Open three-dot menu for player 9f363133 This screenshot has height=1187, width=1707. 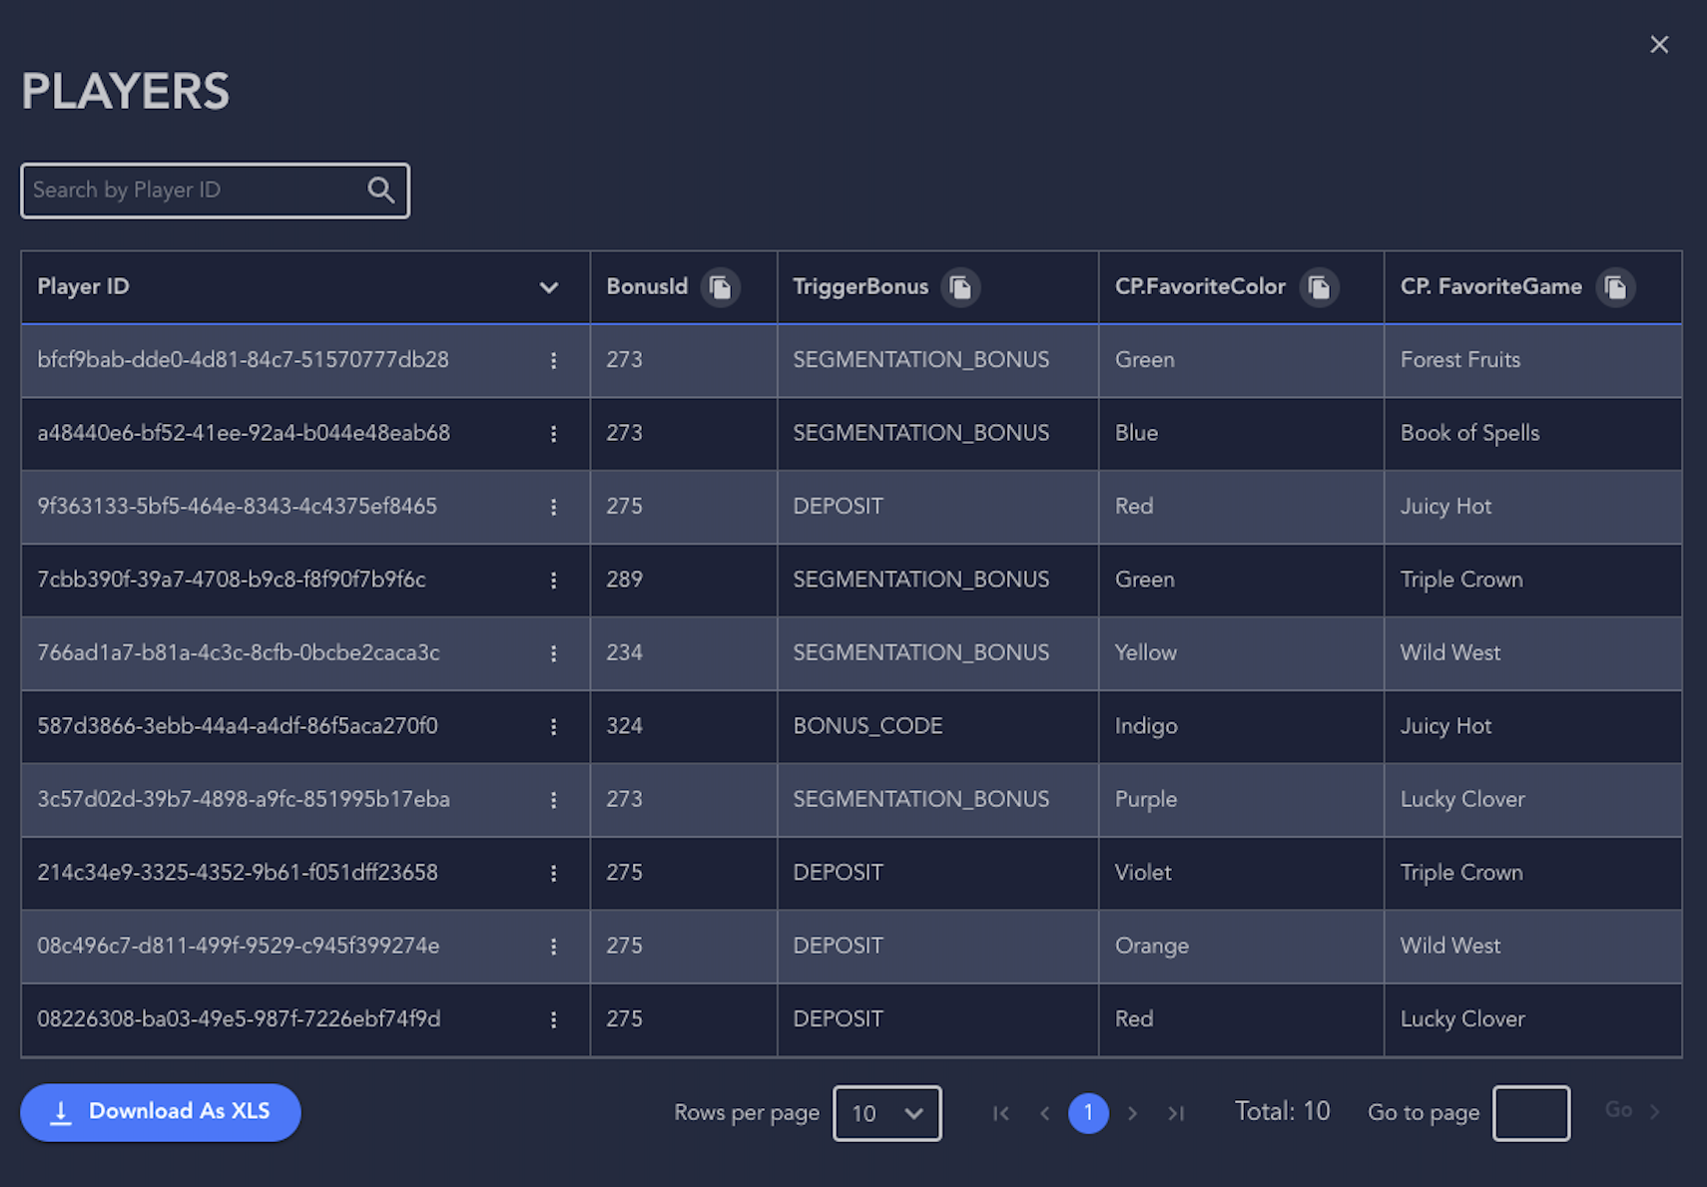[x=553, y=507]
